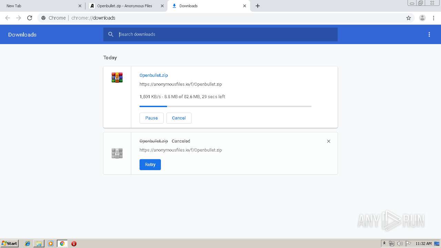Click the WinRAR icon of downloading Openbullet.zip
Screen dimensions: 441x248
click(x=117, y=77)
